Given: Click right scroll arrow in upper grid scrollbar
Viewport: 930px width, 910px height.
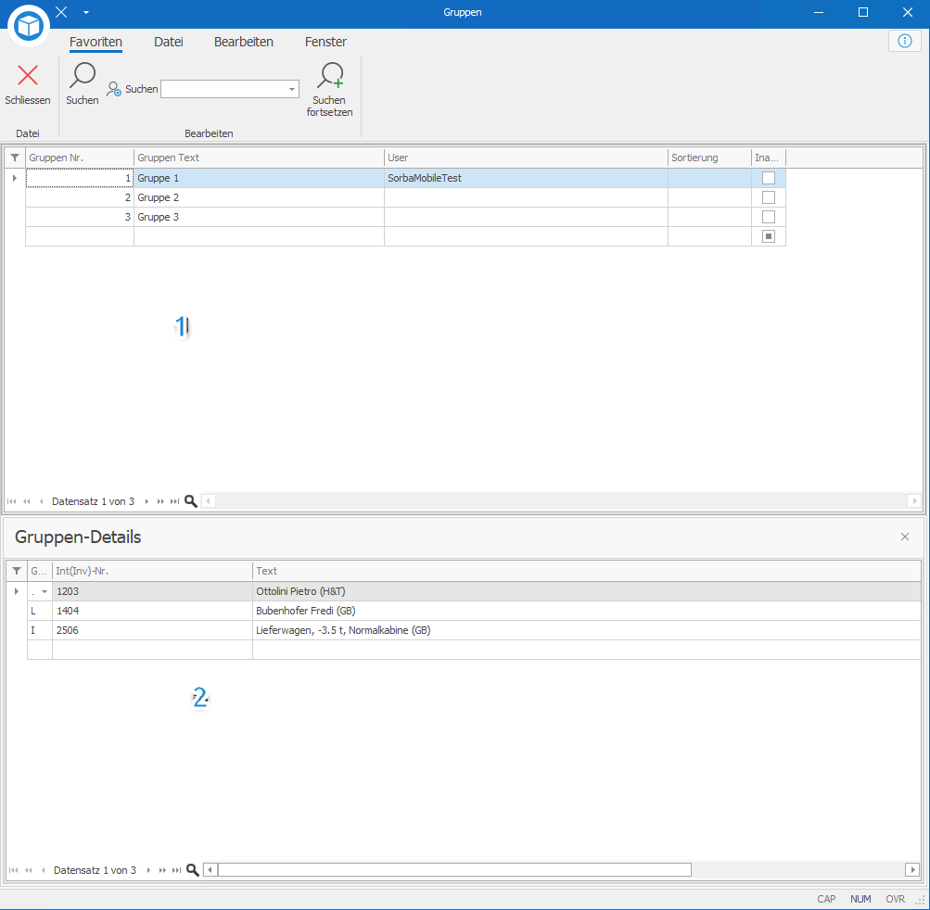Looking at the screenshot, I should click(x=914, y=501).
